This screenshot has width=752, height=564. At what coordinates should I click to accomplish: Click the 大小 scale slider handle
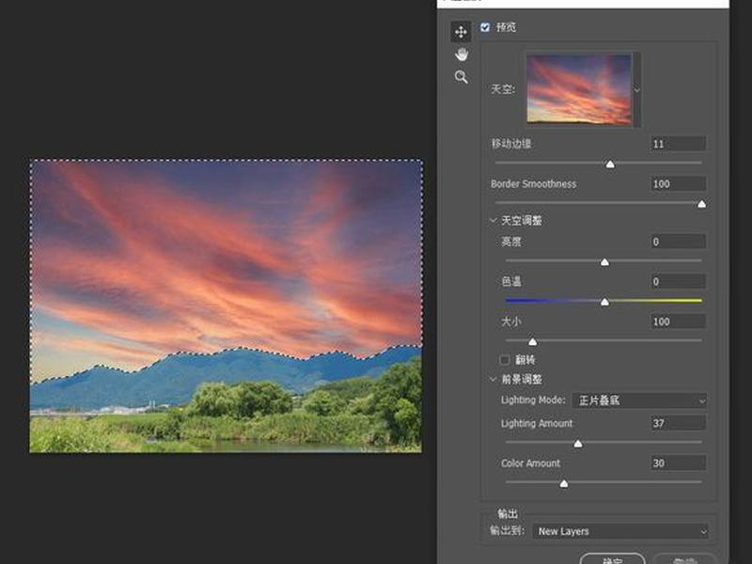[x=532, y=342]
